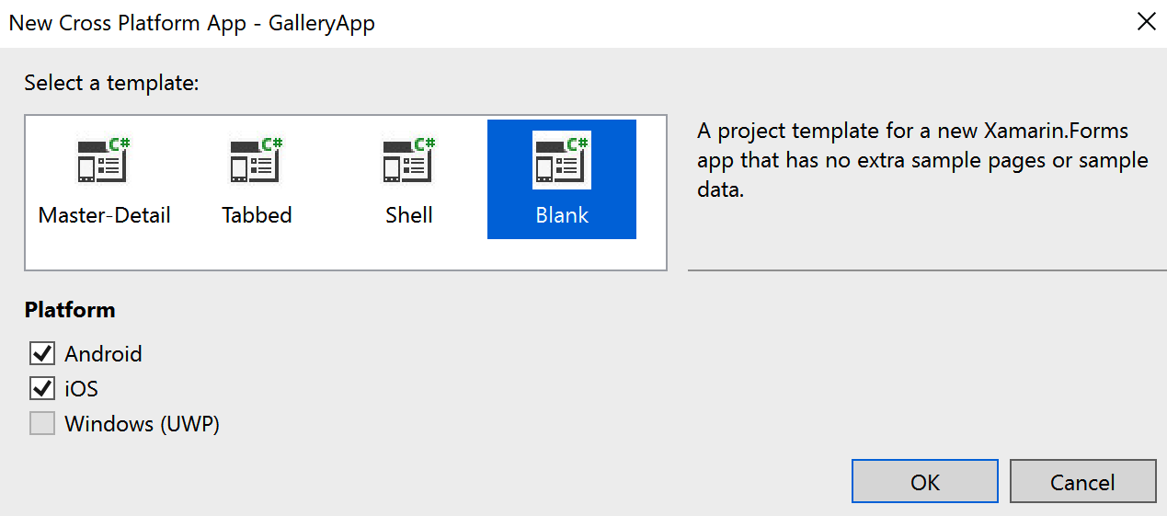
Task: Click the "Blank" caption in the selected tile
Action: (x=562, y=215)
